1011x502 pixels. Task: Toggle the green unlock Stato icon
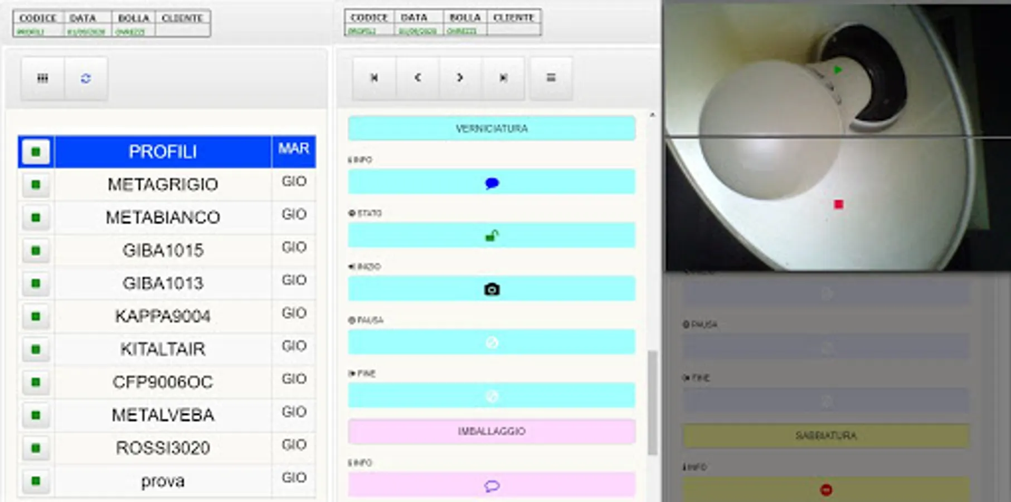coord(492,235)
